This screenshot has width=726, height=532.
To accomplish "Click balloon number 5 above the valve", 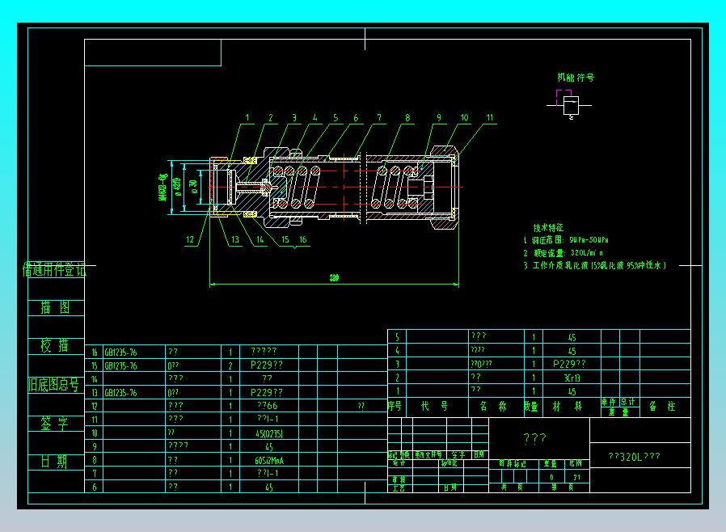I will pyautogui.click(x=336, y=117).
